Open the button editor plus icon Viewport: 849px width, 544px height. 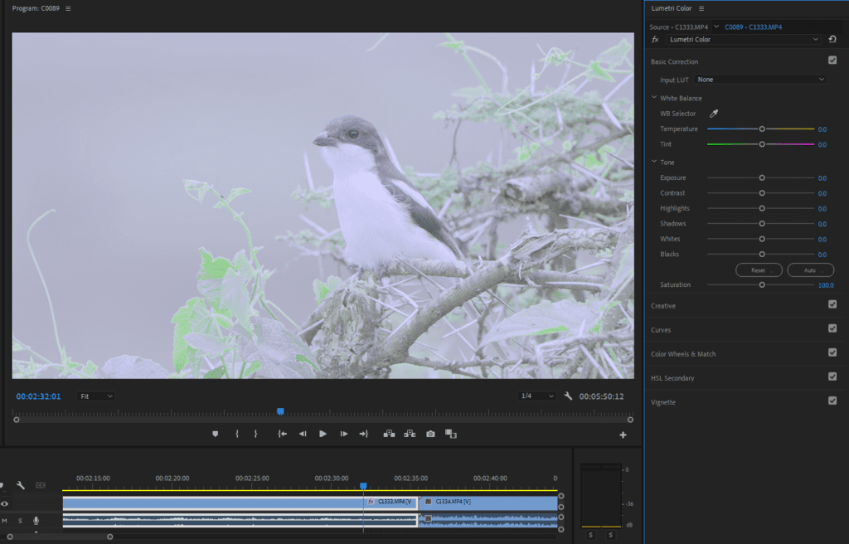tap(623, 435)
